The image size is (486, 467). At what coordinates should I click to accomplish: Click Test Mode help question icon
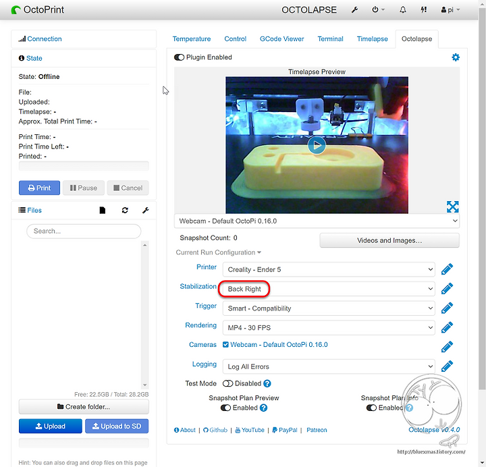click(267, 383)
